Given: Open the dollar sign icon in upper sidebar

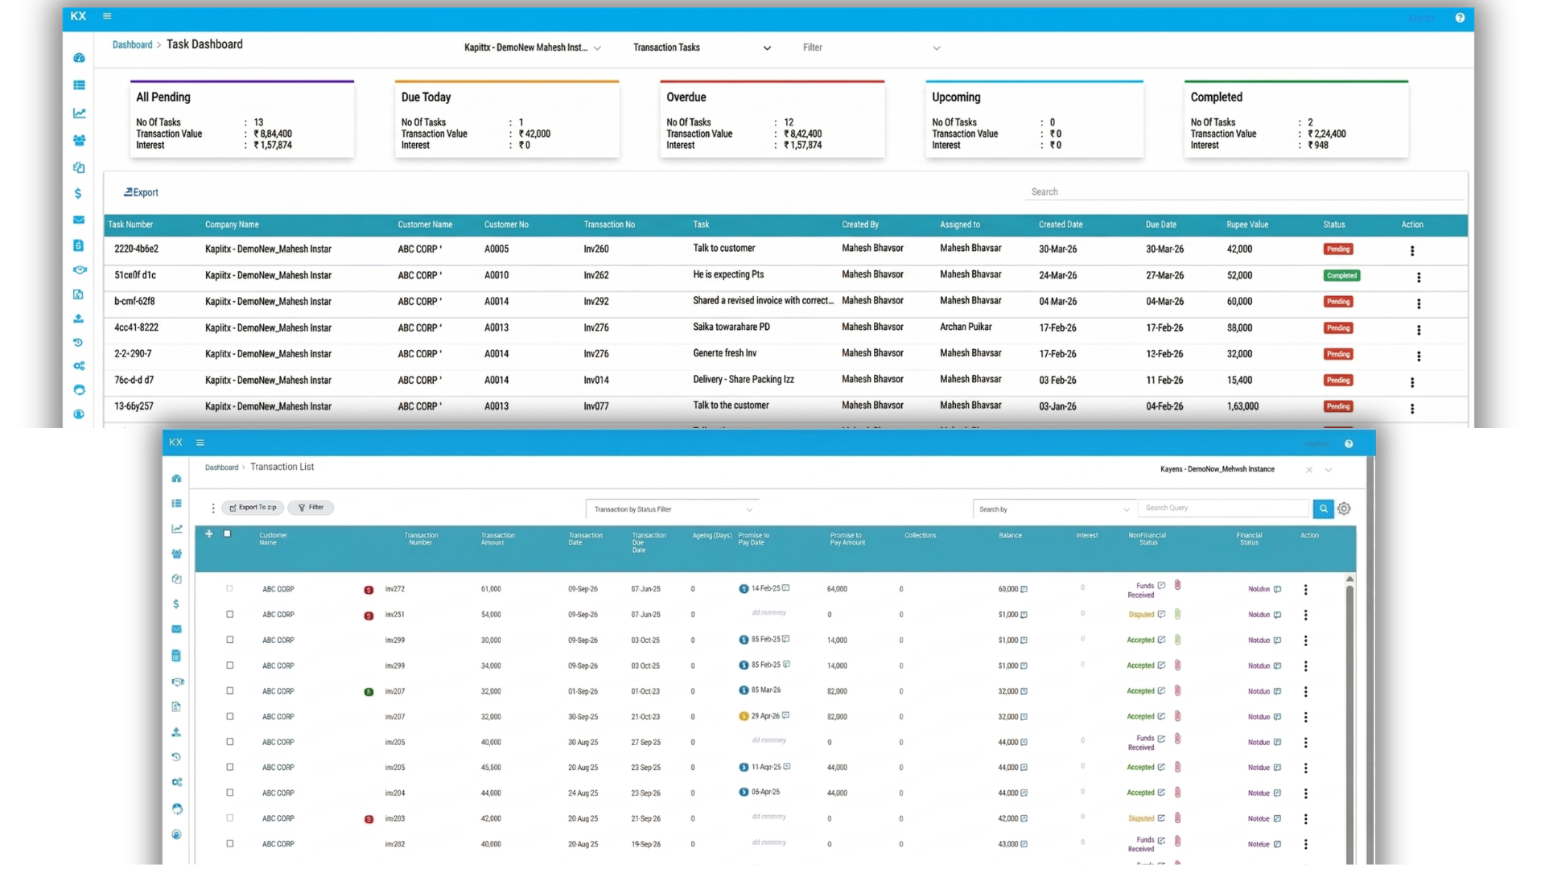Looking at the screenshot, I should click(x=78, y=193).
